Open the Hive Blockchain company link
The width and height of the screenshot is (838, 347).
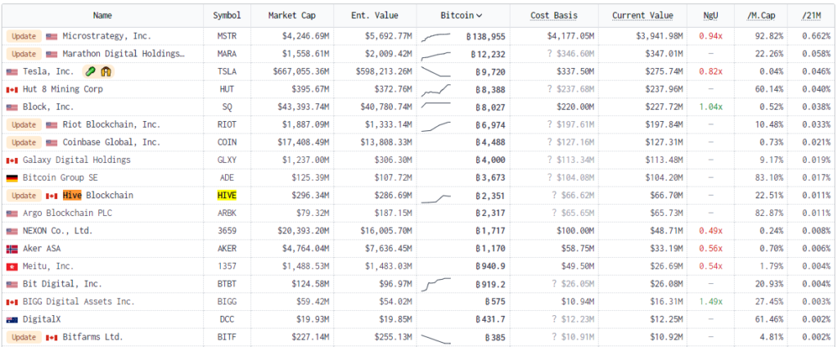[x=97, y=196]
